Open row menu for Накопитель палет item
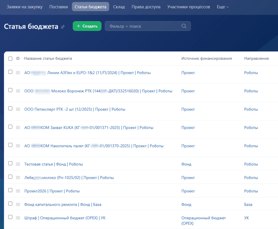This screenshot has width=278, height=229. (x=18, y=146)
